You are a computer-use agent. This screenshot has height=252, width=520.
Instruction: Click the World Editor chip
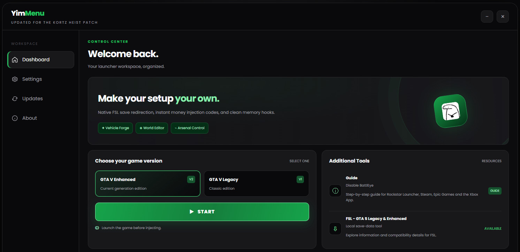[152, 128]
